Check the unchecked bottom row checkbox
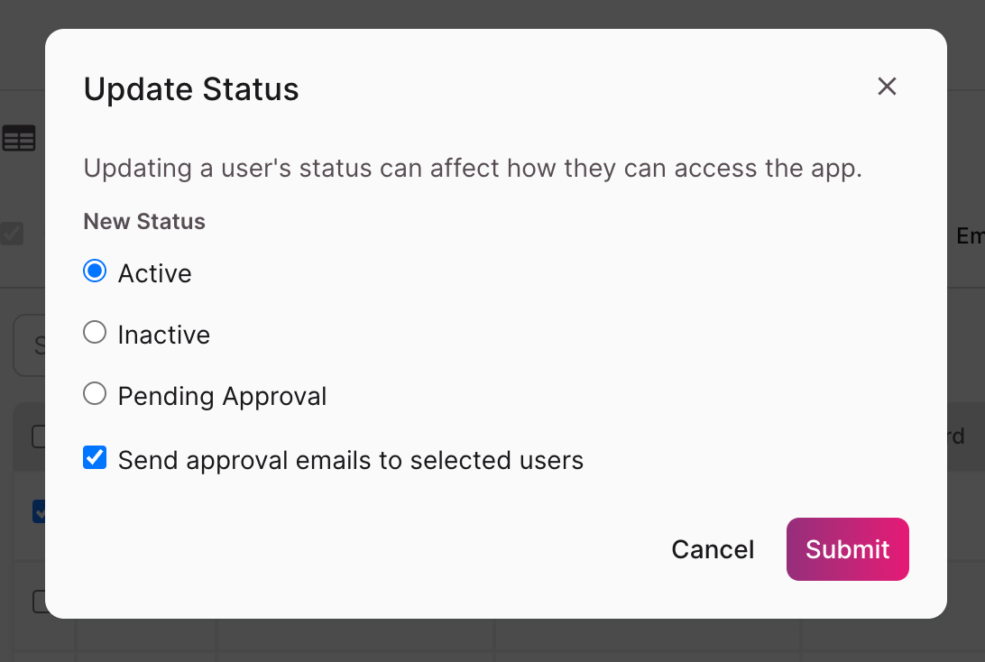985x662 pixels. point(39,602)
